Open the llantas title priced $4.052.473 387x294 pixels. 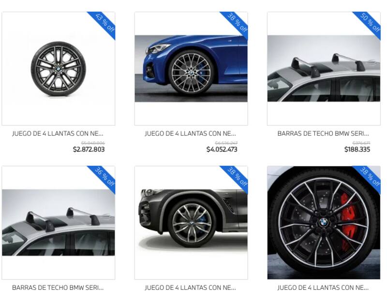point(191,134)
